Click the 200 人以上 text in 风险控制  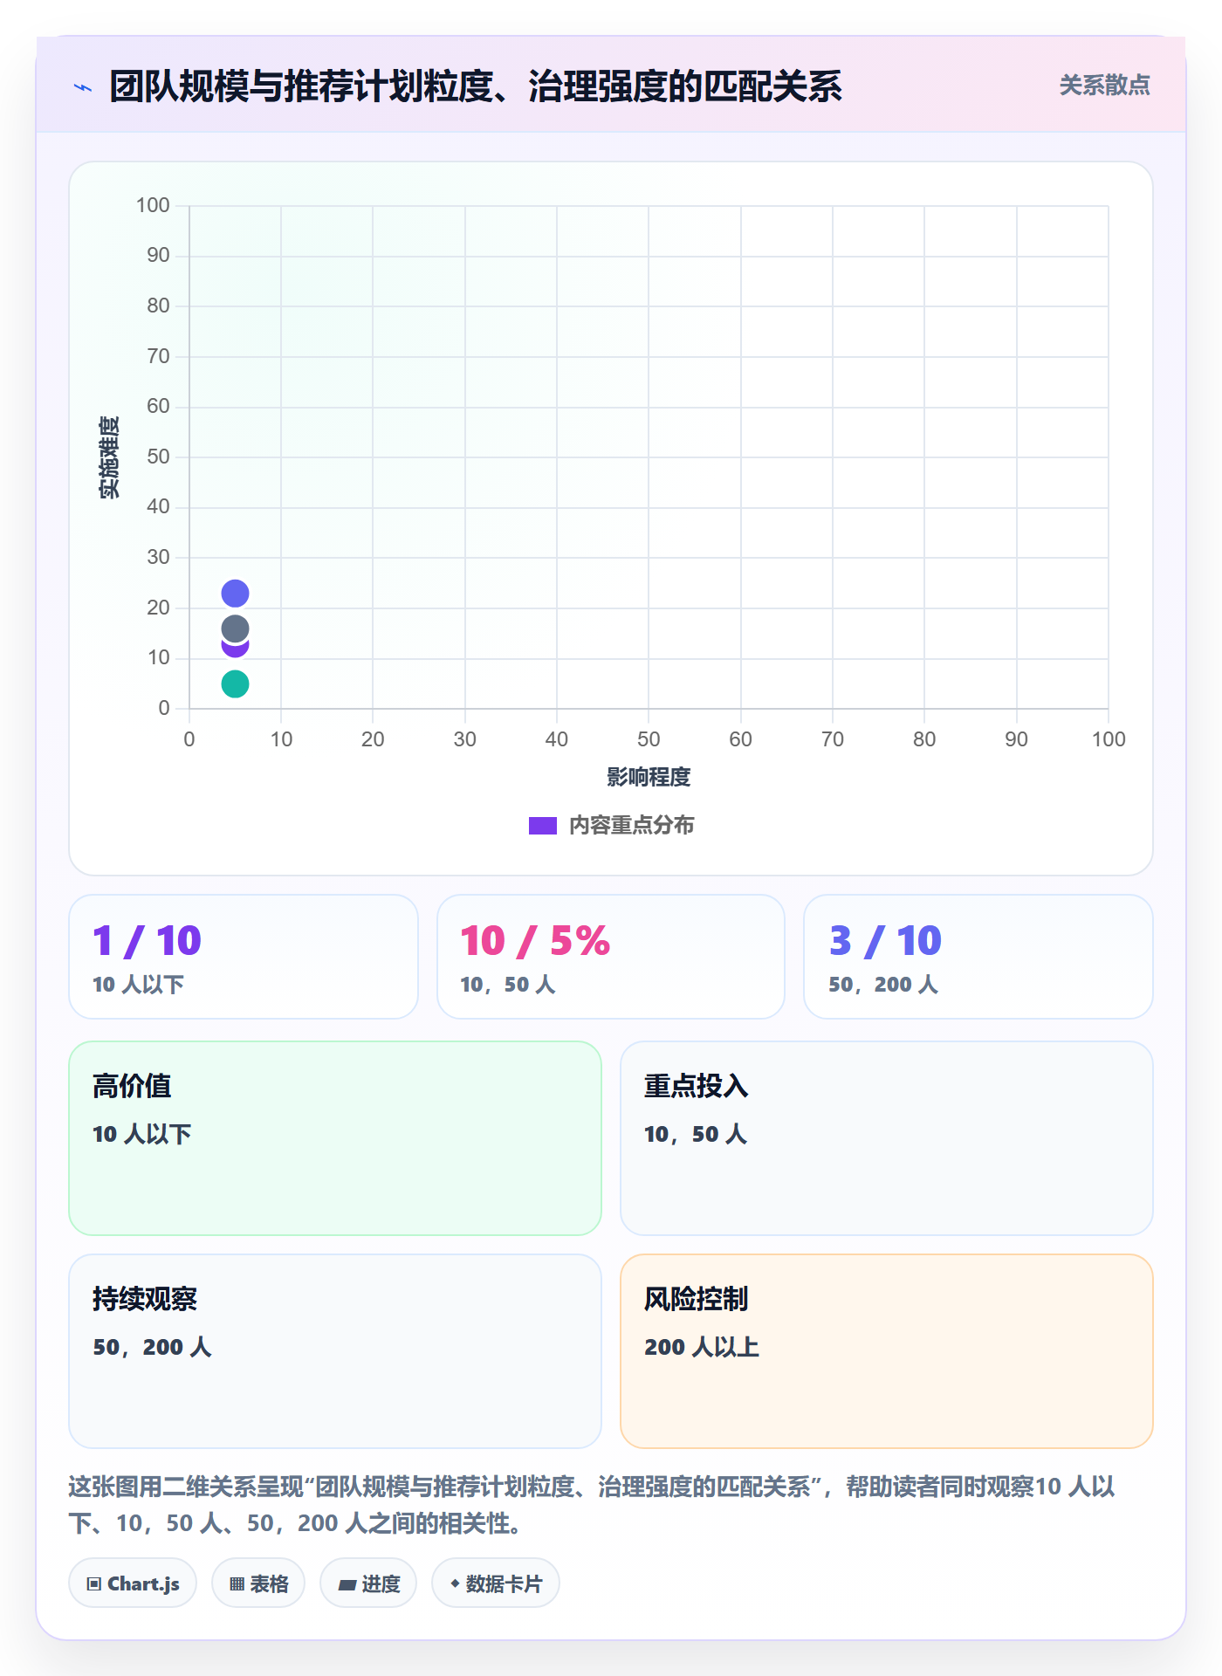(702, 1347)
